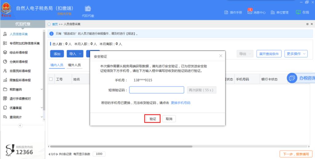
Task: Click the 办税咨询 chat bubble icon
Action: pos(292,78)
